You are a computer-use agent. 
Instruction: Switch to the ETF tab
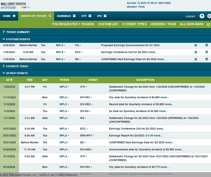click(86, 16)
